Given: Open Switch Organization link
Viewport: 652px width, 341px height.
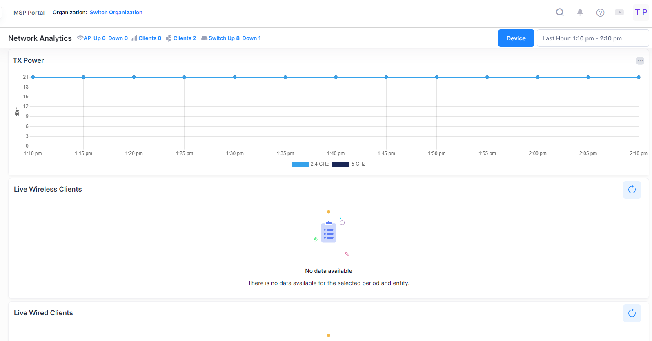Looking at the screenshot, I should click(116, 13).
